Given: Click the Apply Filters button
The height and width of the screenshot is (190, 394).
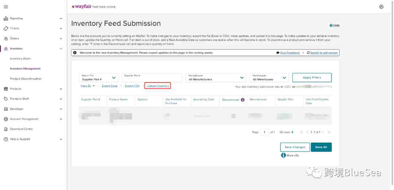Looking at the screenshot, I should (312, 78).
